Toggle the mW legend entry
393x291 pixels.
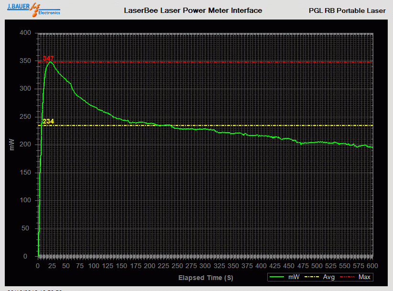pos(294,277)
